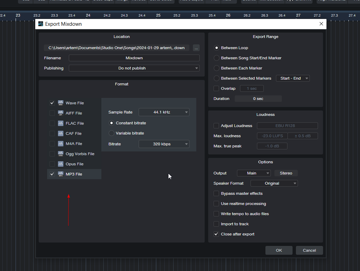This screenshot has height=271, width=360.
Task: Click the FLAC File format icon
Action: point(61,123)
